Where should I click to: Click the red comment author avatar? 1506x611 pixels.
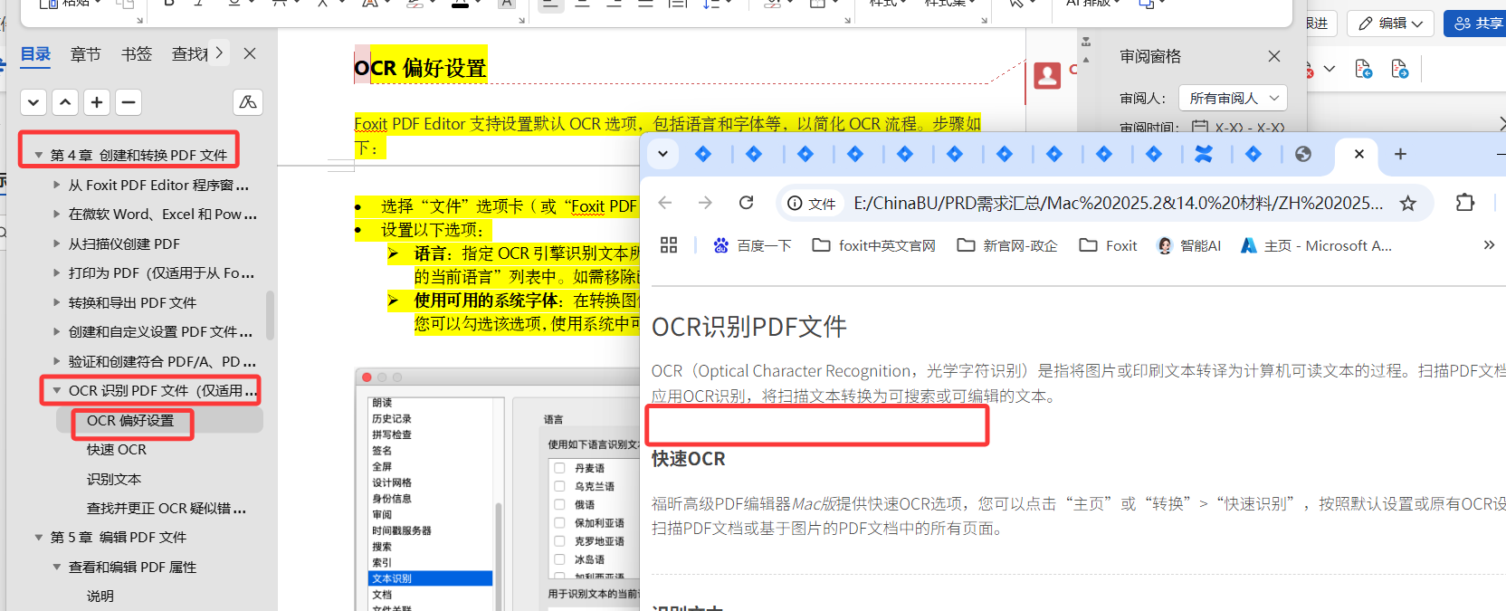click(1047, 75)
